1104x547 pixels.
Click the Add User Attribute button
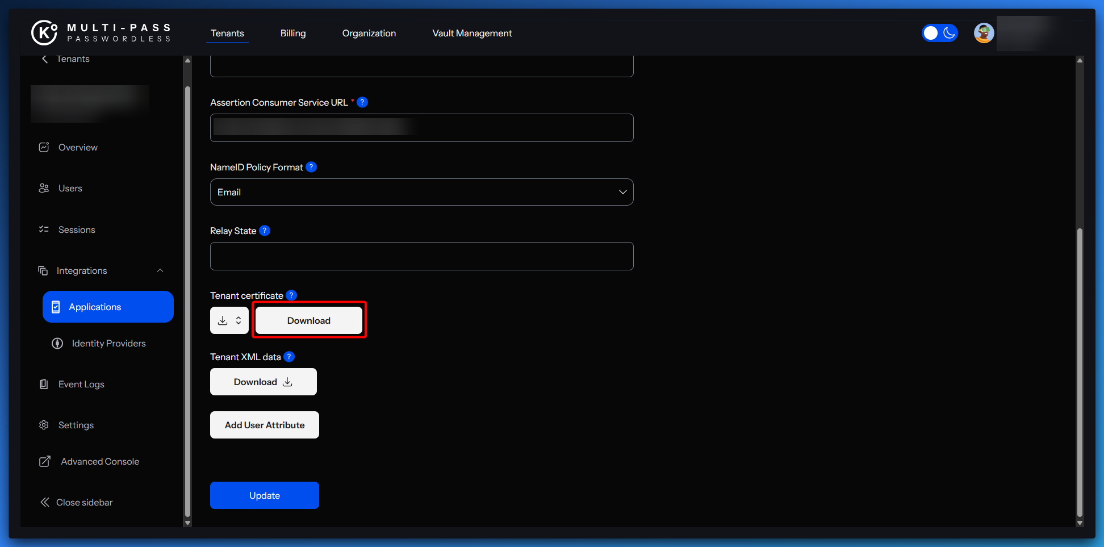pos(265,425)
